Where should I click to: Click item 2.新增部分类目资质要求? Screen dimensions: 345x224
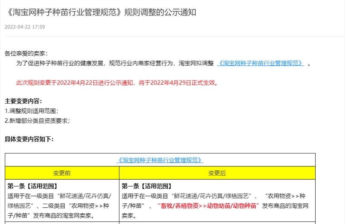pyautogui.click(x=37, y=121)
